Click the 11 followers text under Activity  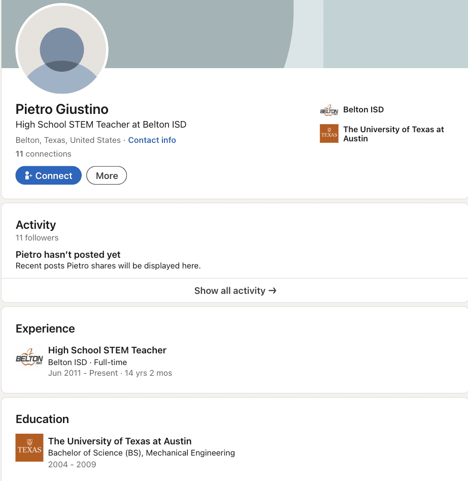coord(37,238)
